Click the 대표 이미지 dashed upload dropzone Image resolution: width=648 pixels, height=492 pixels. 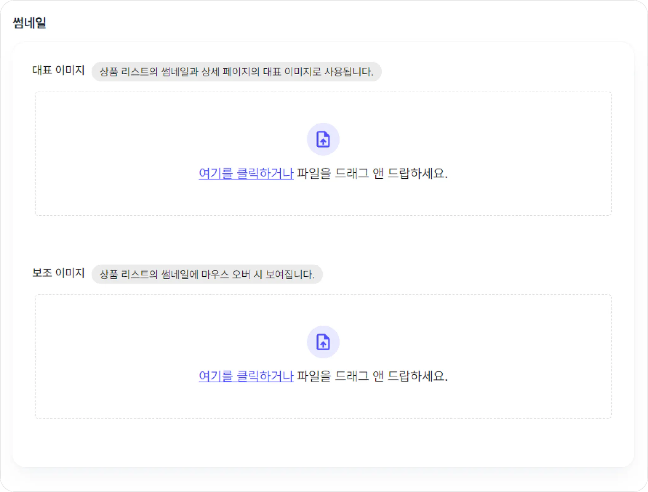tap(323, 154)
